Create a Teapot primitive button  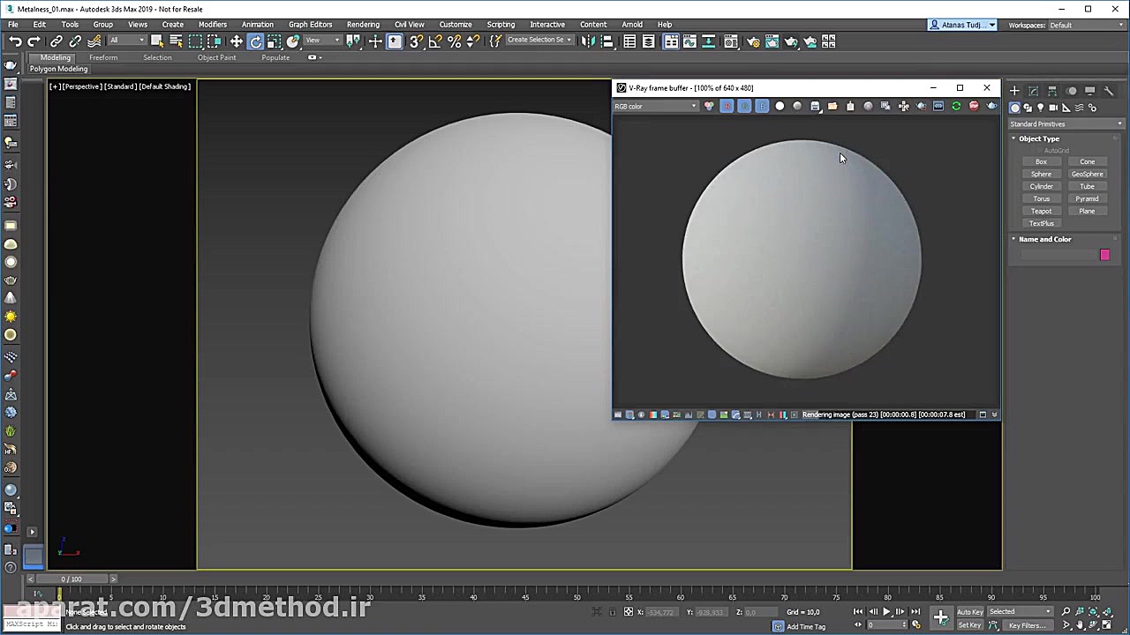pos(1041,211)
